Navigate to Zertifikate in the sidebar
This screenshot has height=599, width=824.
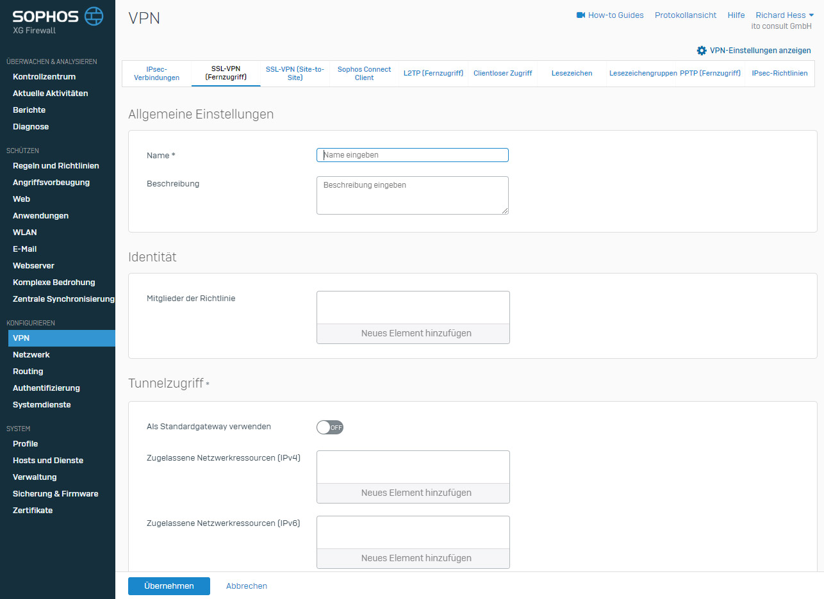(x=33, y=510)
